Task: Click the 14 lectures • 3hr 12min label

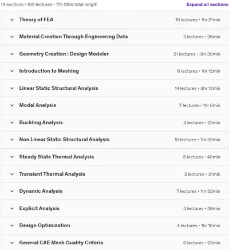Action: [x=198, y=88]
